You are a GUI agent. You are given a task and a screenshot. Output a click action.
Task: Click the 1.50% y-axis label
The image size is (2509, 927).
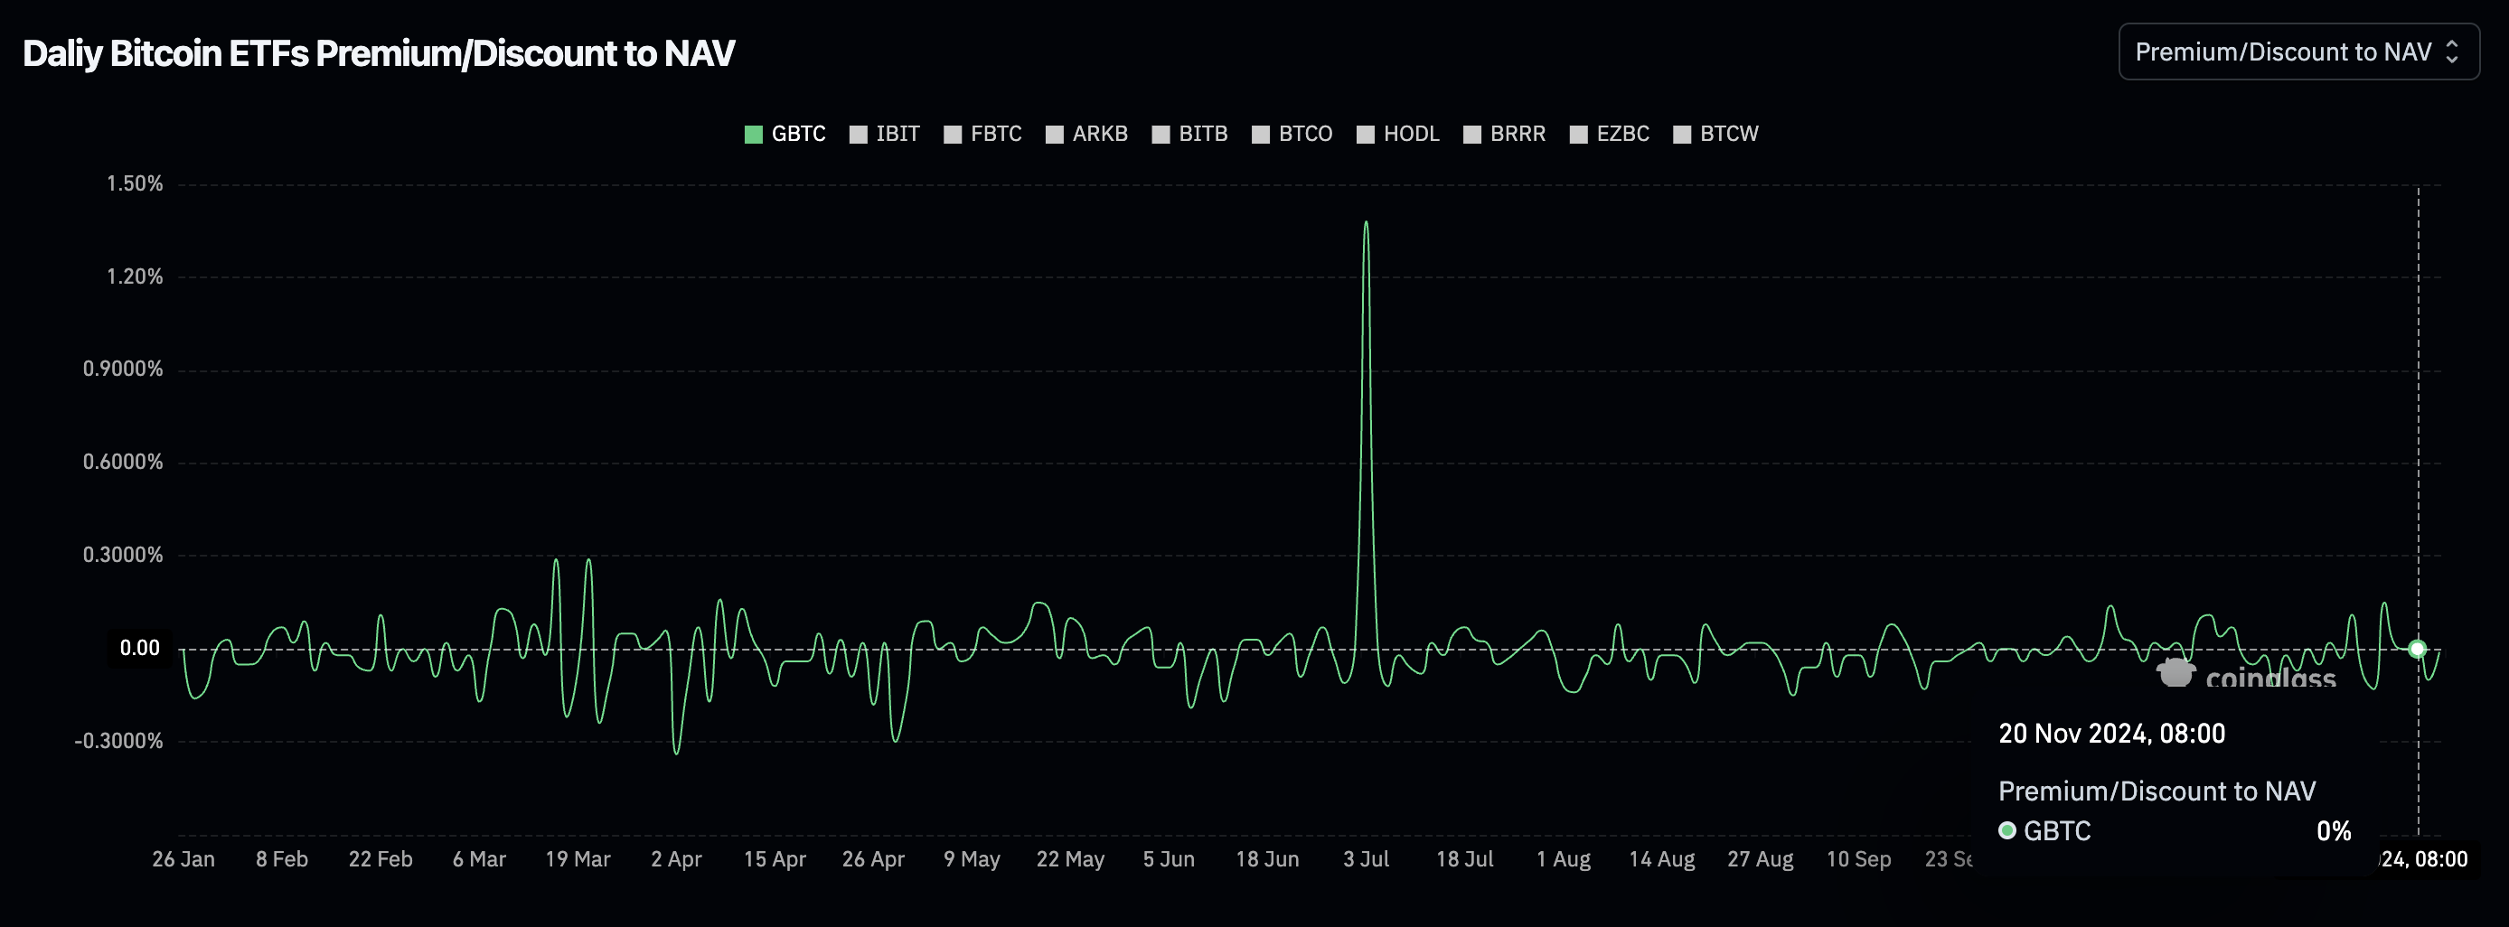pos(135,184)
